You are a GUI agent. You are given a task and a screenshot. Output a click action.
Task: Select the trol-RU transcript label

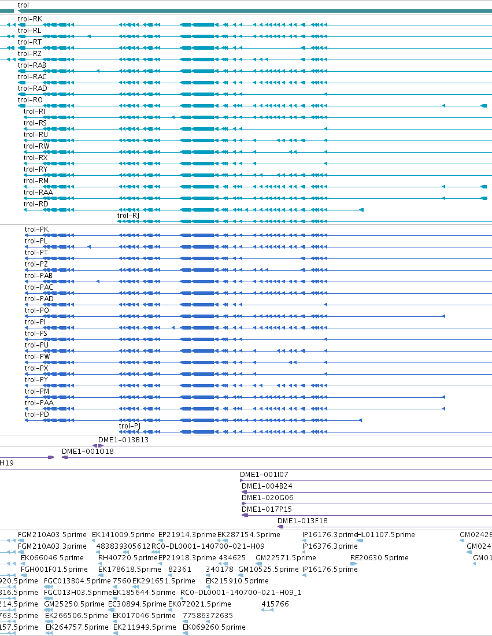36,135
